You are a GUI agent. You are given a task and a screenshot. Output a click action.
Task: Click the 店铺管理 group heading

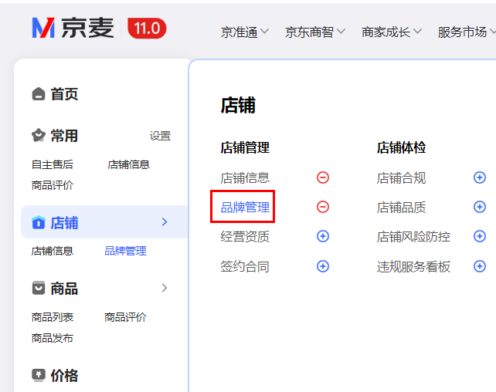pos(245,147)
